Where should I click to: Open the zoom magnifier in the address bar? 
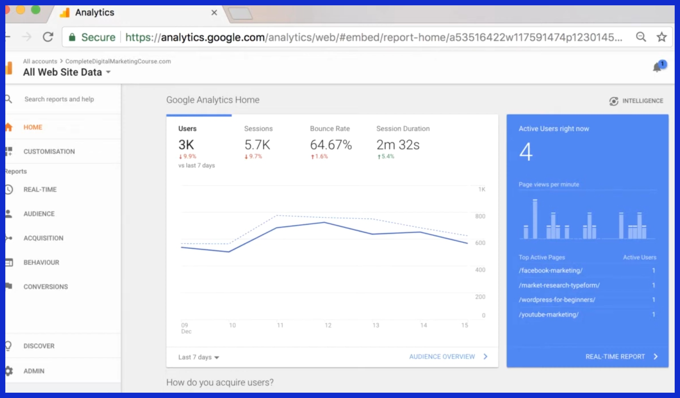(x=641, y=37)
